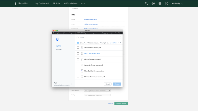Expand the Work account switcher
Viewport: 198px width, 111px height.
coord(72,84)
